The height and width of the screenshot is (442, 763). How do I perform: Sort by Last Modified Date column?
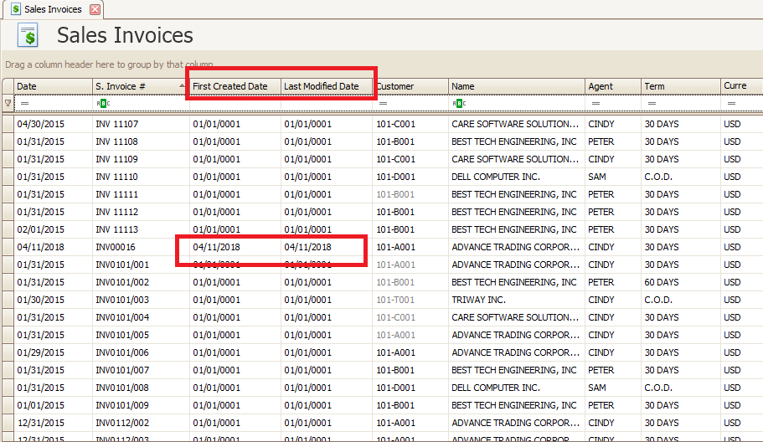click(327, 86)
